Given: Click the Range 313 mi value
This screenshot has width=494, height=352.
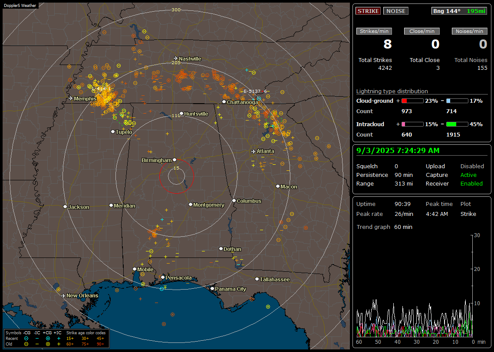Looking at the screenshot, I should [x=404, y=183].
